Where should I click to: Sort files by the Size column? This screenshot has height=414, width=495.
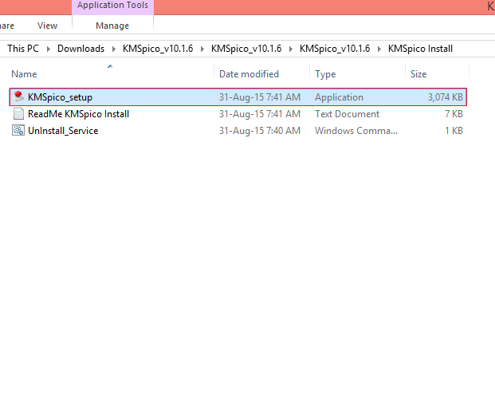tap(418, 74)
